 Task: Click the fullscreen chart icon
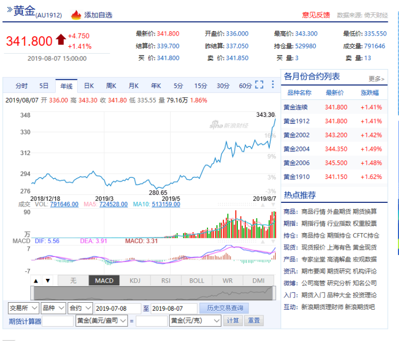coord(260,85)
